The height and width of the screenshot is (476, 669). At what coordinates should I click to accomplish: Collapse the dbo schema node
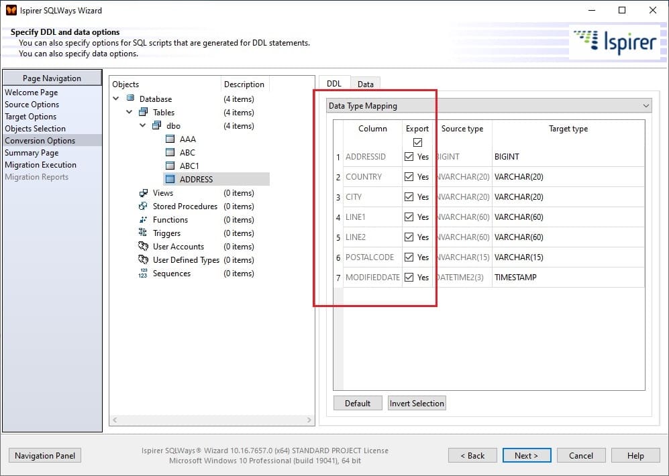tap(142, 125)
